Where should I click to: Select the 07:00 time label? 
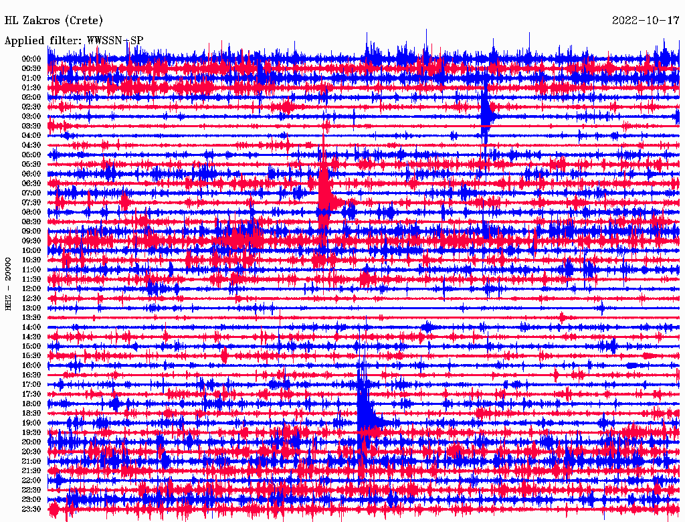(31, 193)
